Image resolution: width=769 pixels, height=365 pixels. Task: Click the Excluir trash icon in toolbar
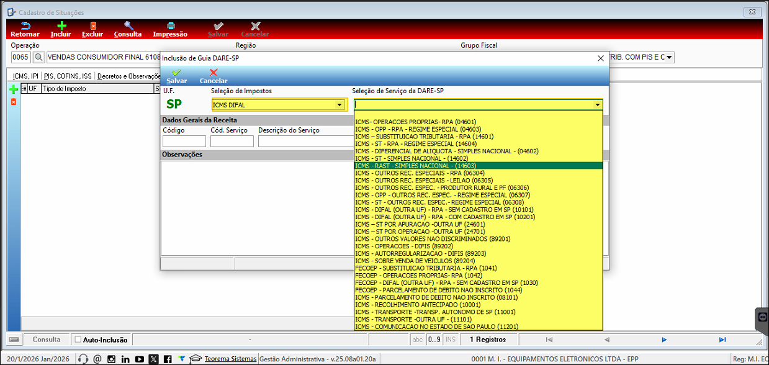click(x=93, y=26)
